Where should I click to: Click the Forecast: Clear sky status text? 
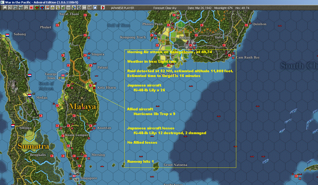click(x=165, y=8)
